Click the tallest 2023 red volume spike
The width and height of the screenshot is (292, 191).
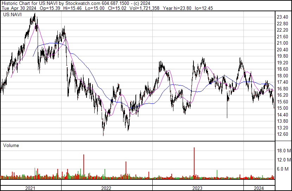[194, 163]
